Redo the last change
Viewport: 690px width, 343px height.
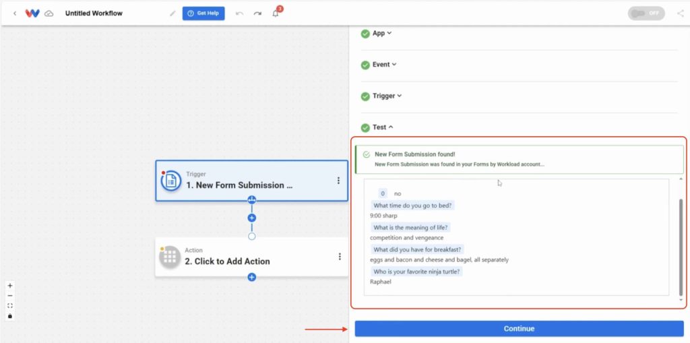click(257, 13)
